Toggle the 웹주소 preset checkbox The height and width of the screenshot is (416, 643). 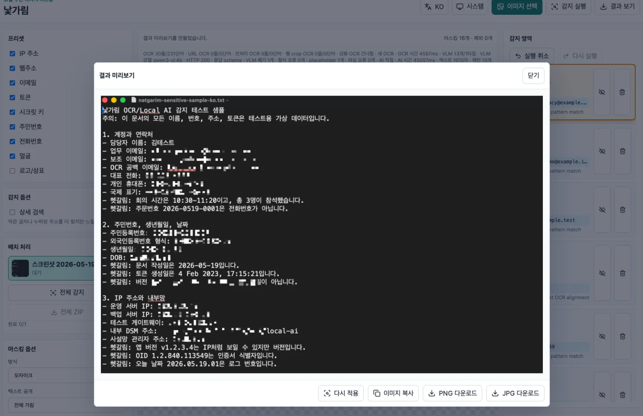(12, 68)
